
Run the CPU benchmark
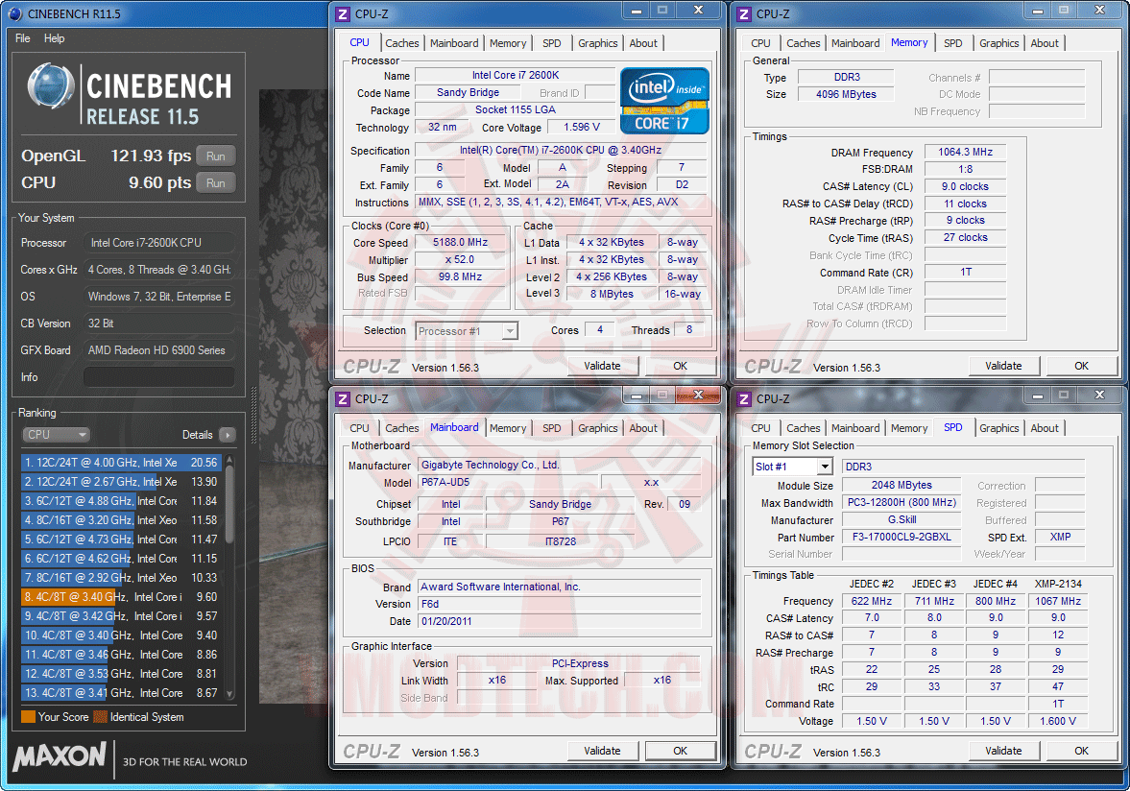pyautogui.click(x=215, y=183)
